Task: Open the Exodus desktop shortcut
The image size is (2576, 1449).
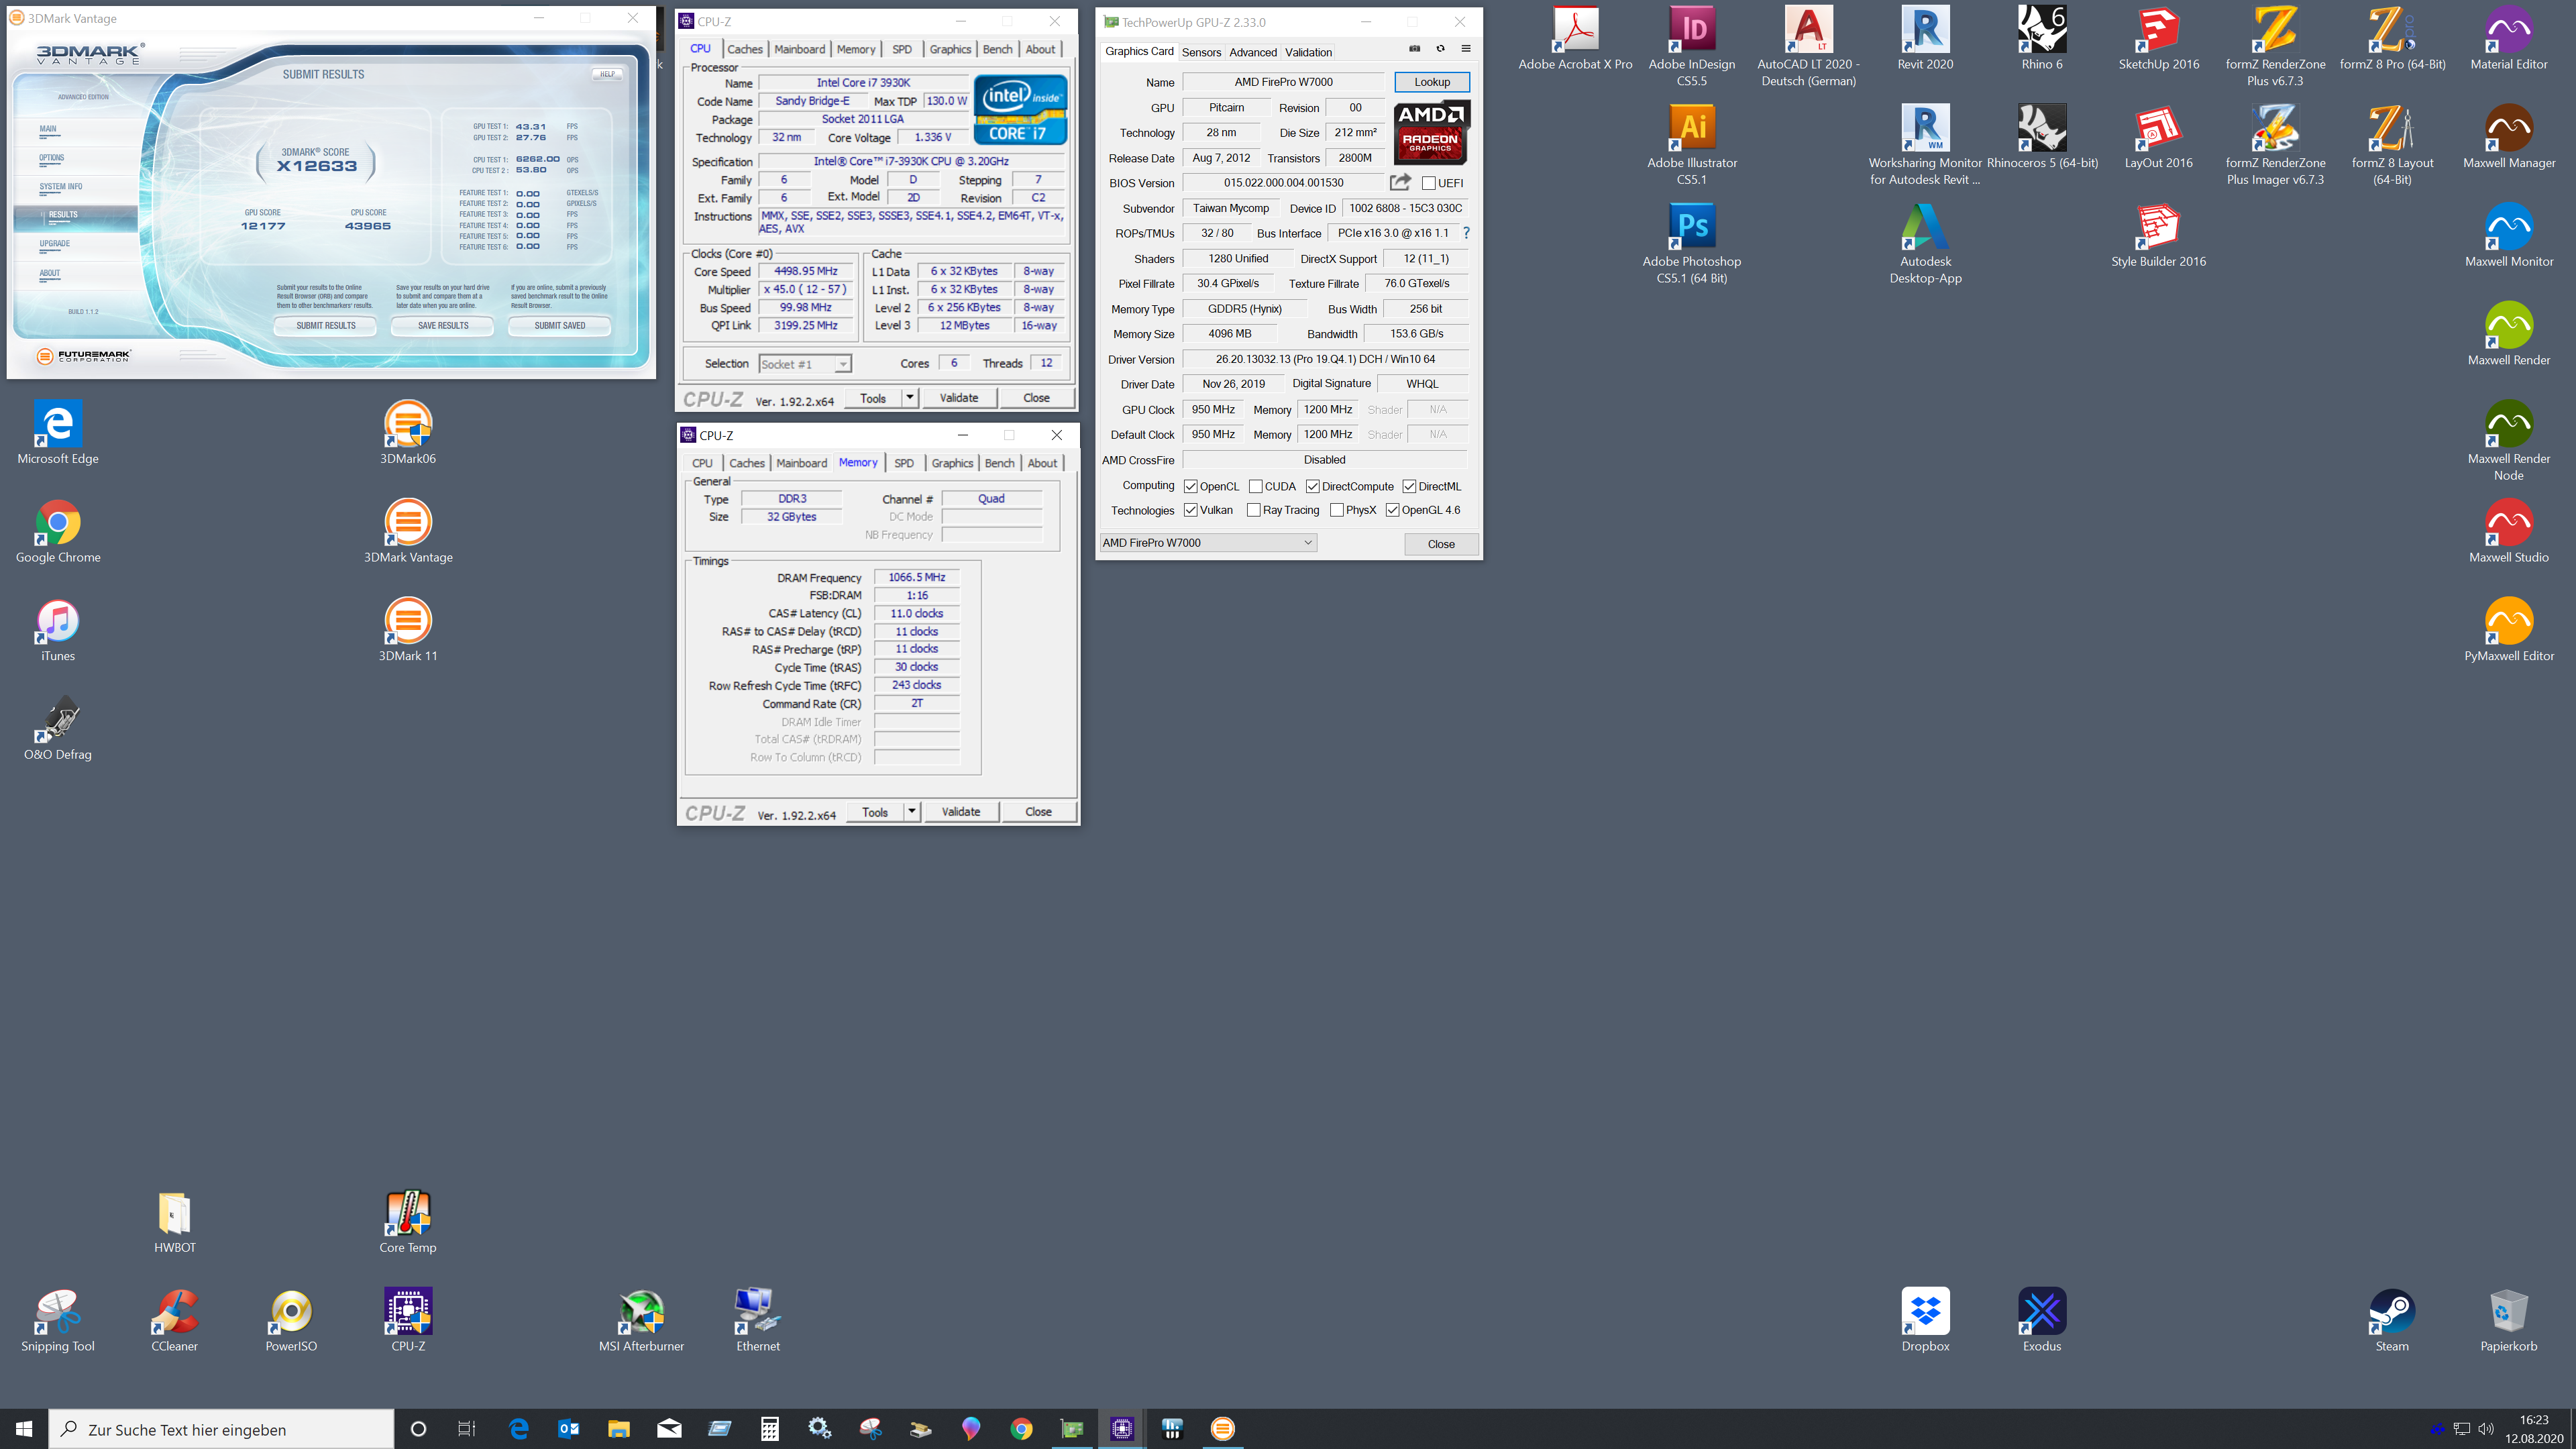Action: click(x=2042, y=1320)
